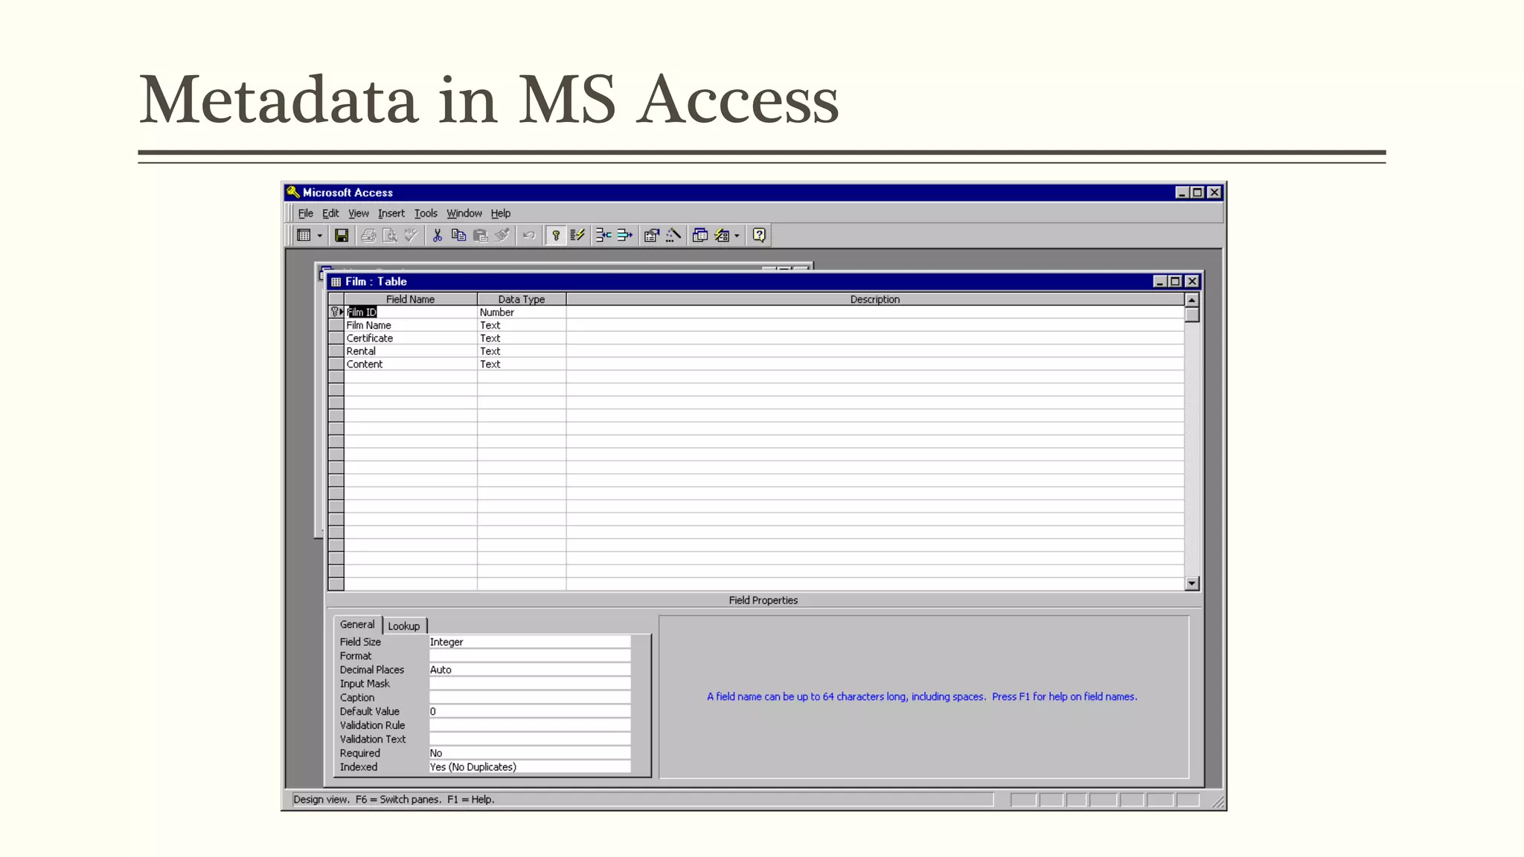1524x857 pixels.
Task: Click the Default Value box showing 0
Action: pos(530,712)
